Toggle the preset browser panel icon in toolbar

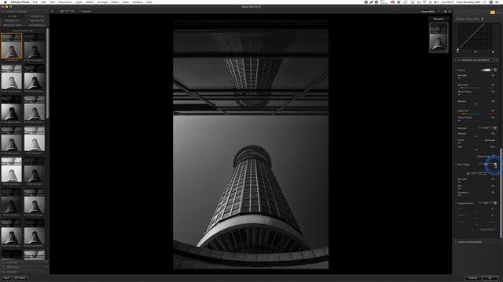(53, 12)
